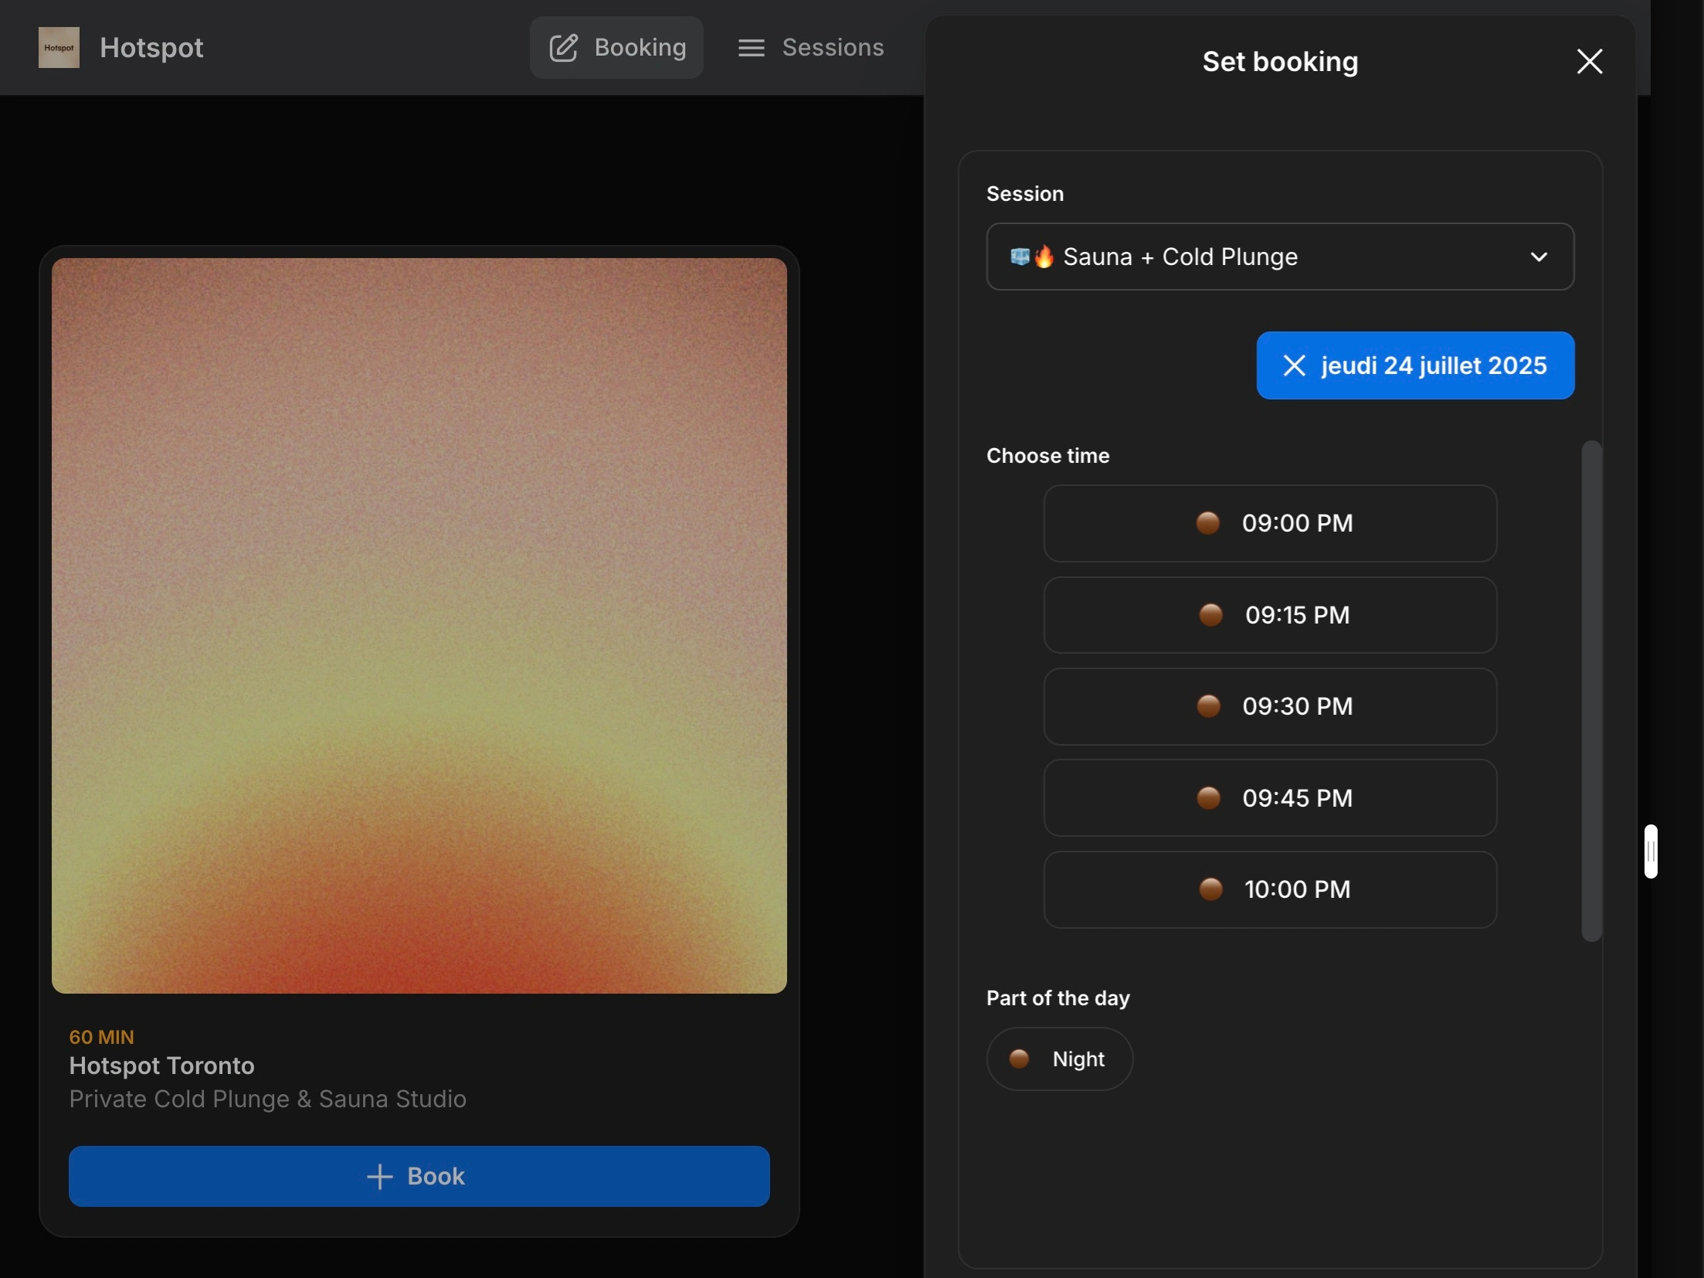Click the Sessions hamburger lines icon
The width and height of the screenshot is (1704, 1278).
coord(751,48)
